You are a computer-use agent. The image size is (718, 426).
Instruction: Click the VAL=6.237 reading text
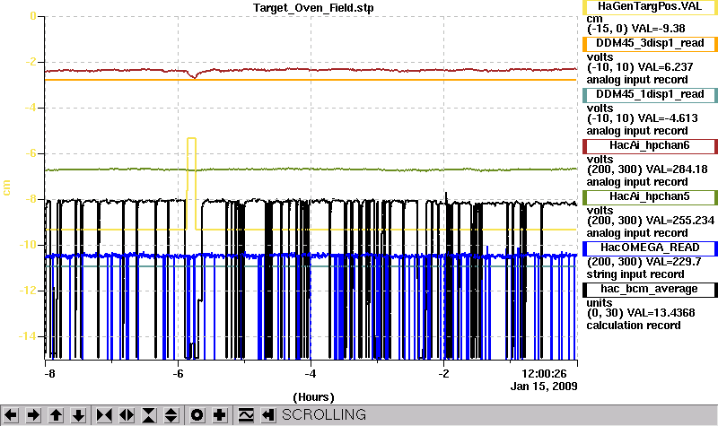665,67
